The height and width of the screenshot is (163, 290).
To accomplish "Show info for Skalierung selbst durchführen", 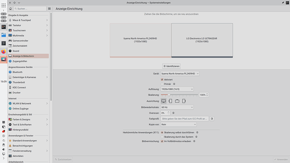I will [198, 132].
